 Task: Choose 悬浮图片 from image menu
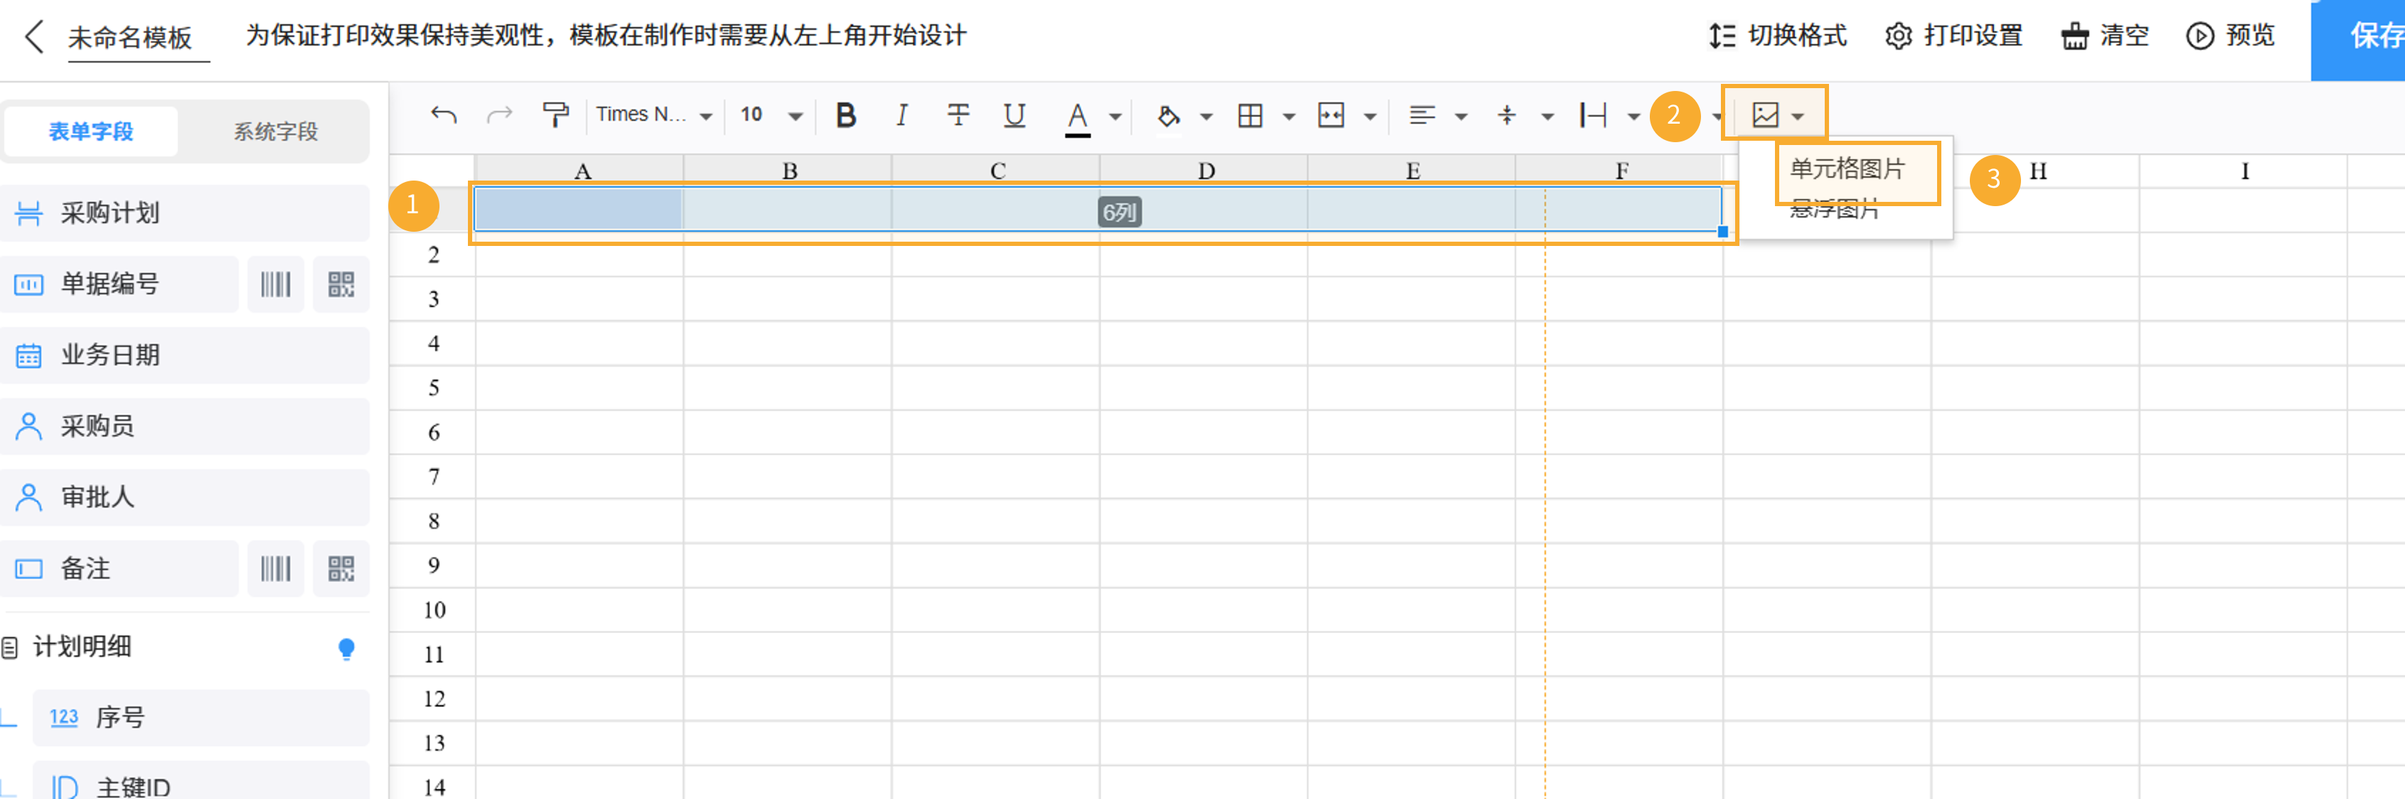click(x=1835, y=210)
